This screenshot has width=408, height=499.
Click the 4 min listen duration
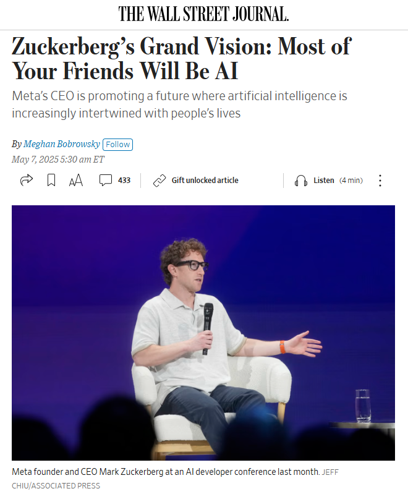351,181
